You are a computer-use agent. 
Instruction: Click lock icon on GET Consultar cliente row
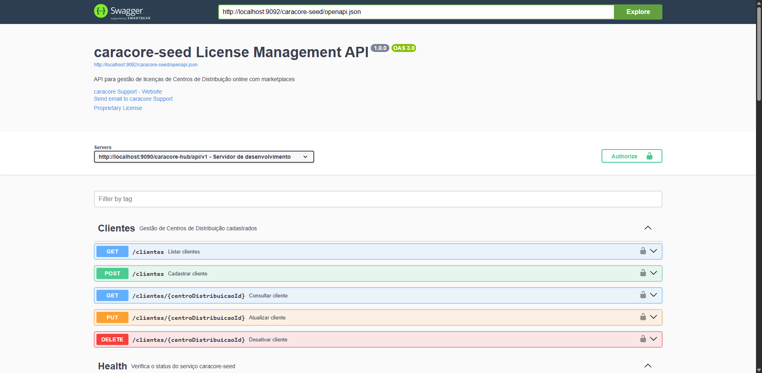(643, 295)
